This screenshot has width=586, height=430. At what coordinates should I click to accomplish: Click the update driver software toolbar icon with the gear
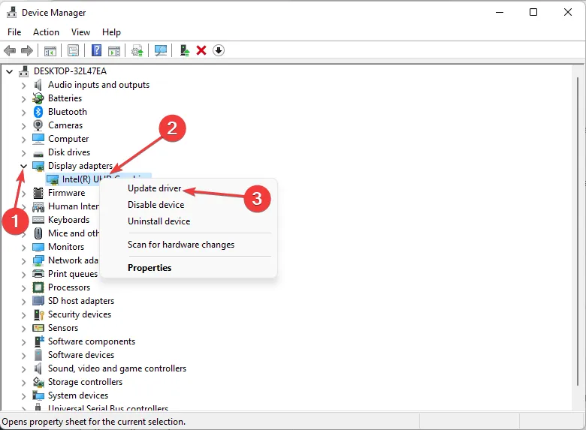pyautogui.click(x=137, y=50)
